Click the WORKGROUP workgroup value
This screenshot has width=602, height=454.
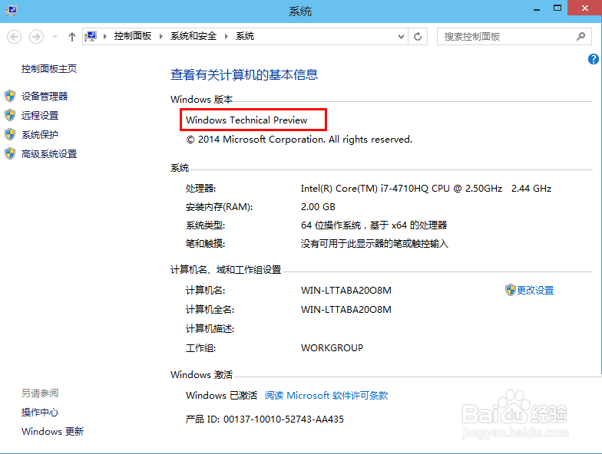(332, 348)
